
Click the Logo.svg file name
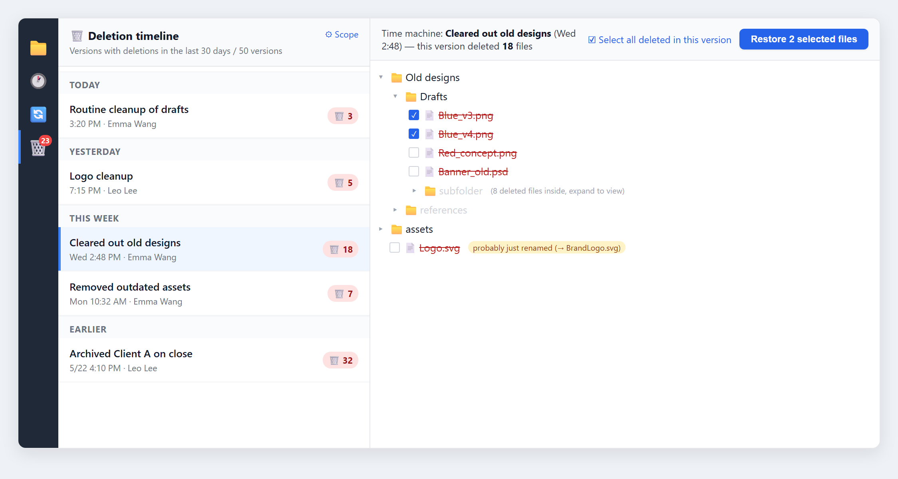point(439,248)
